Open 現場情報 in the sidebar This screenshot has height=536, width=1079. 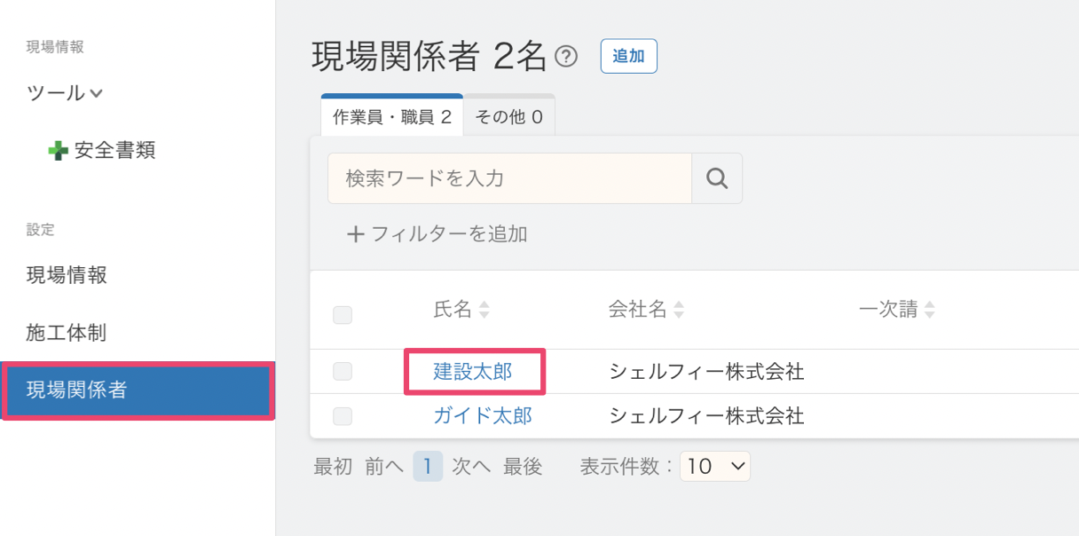click(x=67, y=275)
